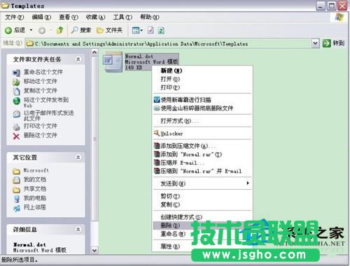Click 重命名这个文件 link
Viewport: 350px width, 266px height.
point(43,72)
